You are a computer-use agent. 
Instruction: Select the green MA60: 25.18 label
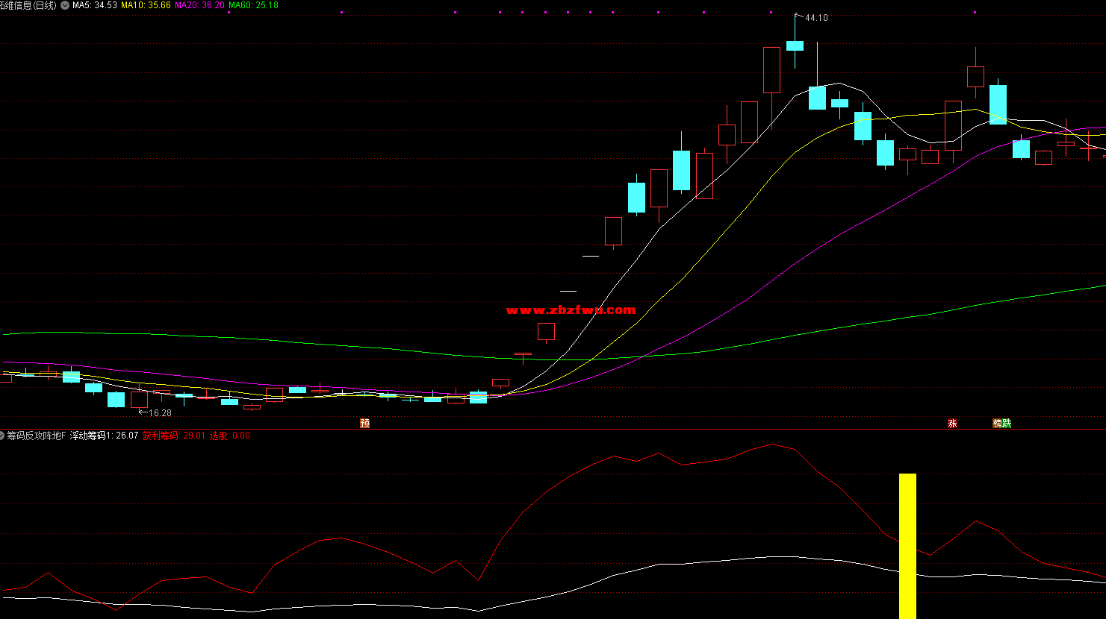coord(253,5)
